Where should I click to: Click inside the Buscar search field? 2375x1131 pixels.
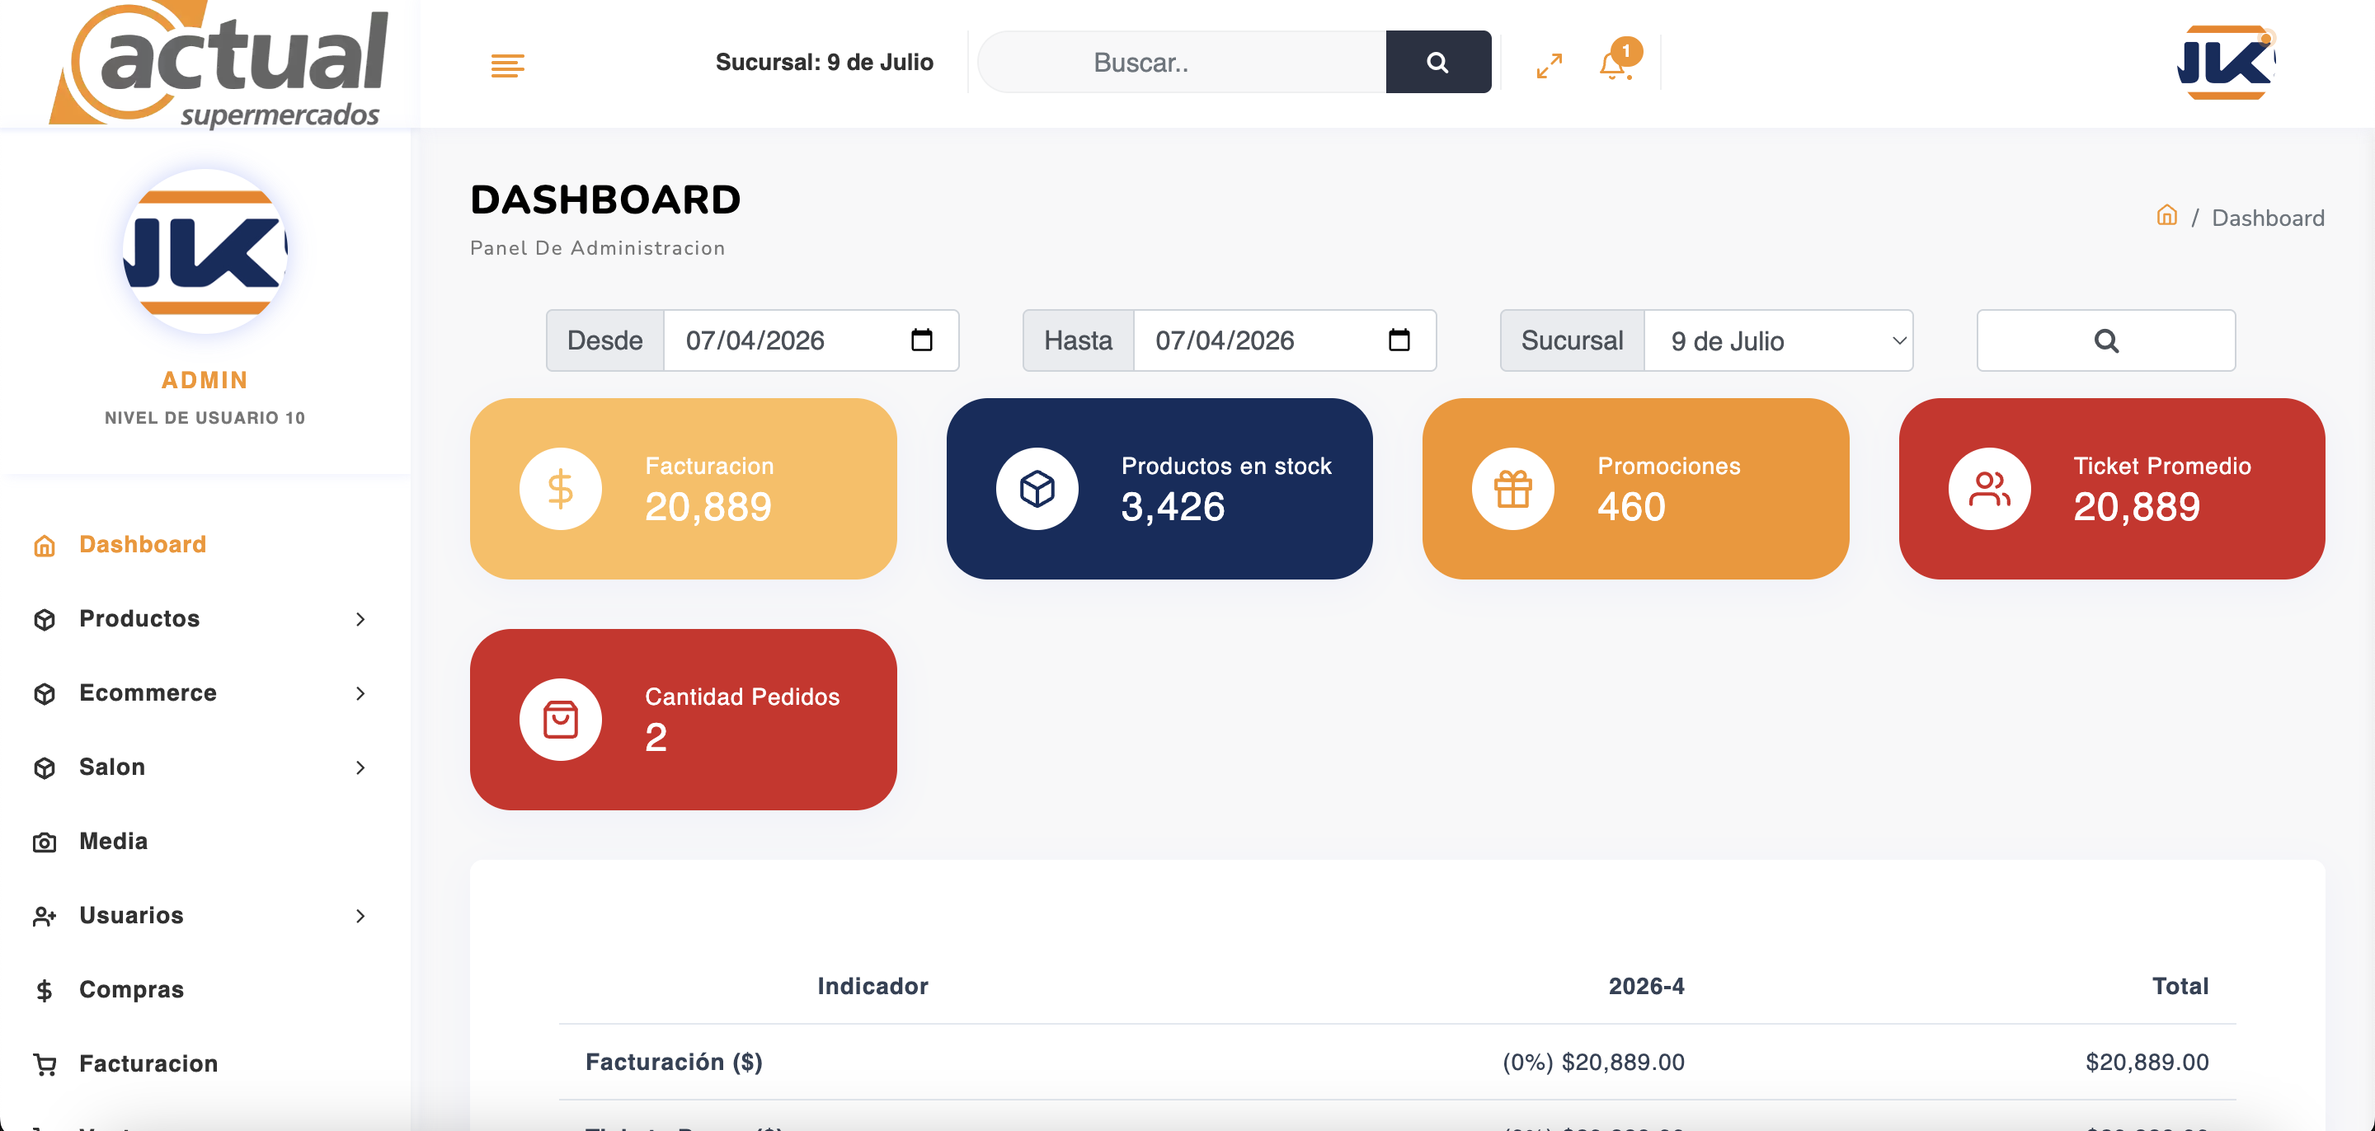tap(1180, 62)
